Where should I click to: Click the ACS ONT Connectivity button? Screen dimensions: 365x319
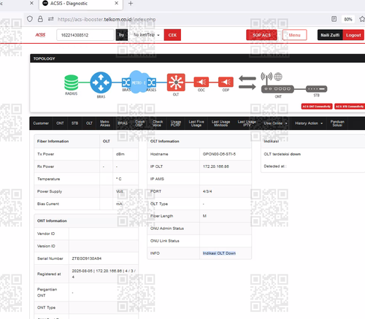pyautogui.click(x=317, y=107)
